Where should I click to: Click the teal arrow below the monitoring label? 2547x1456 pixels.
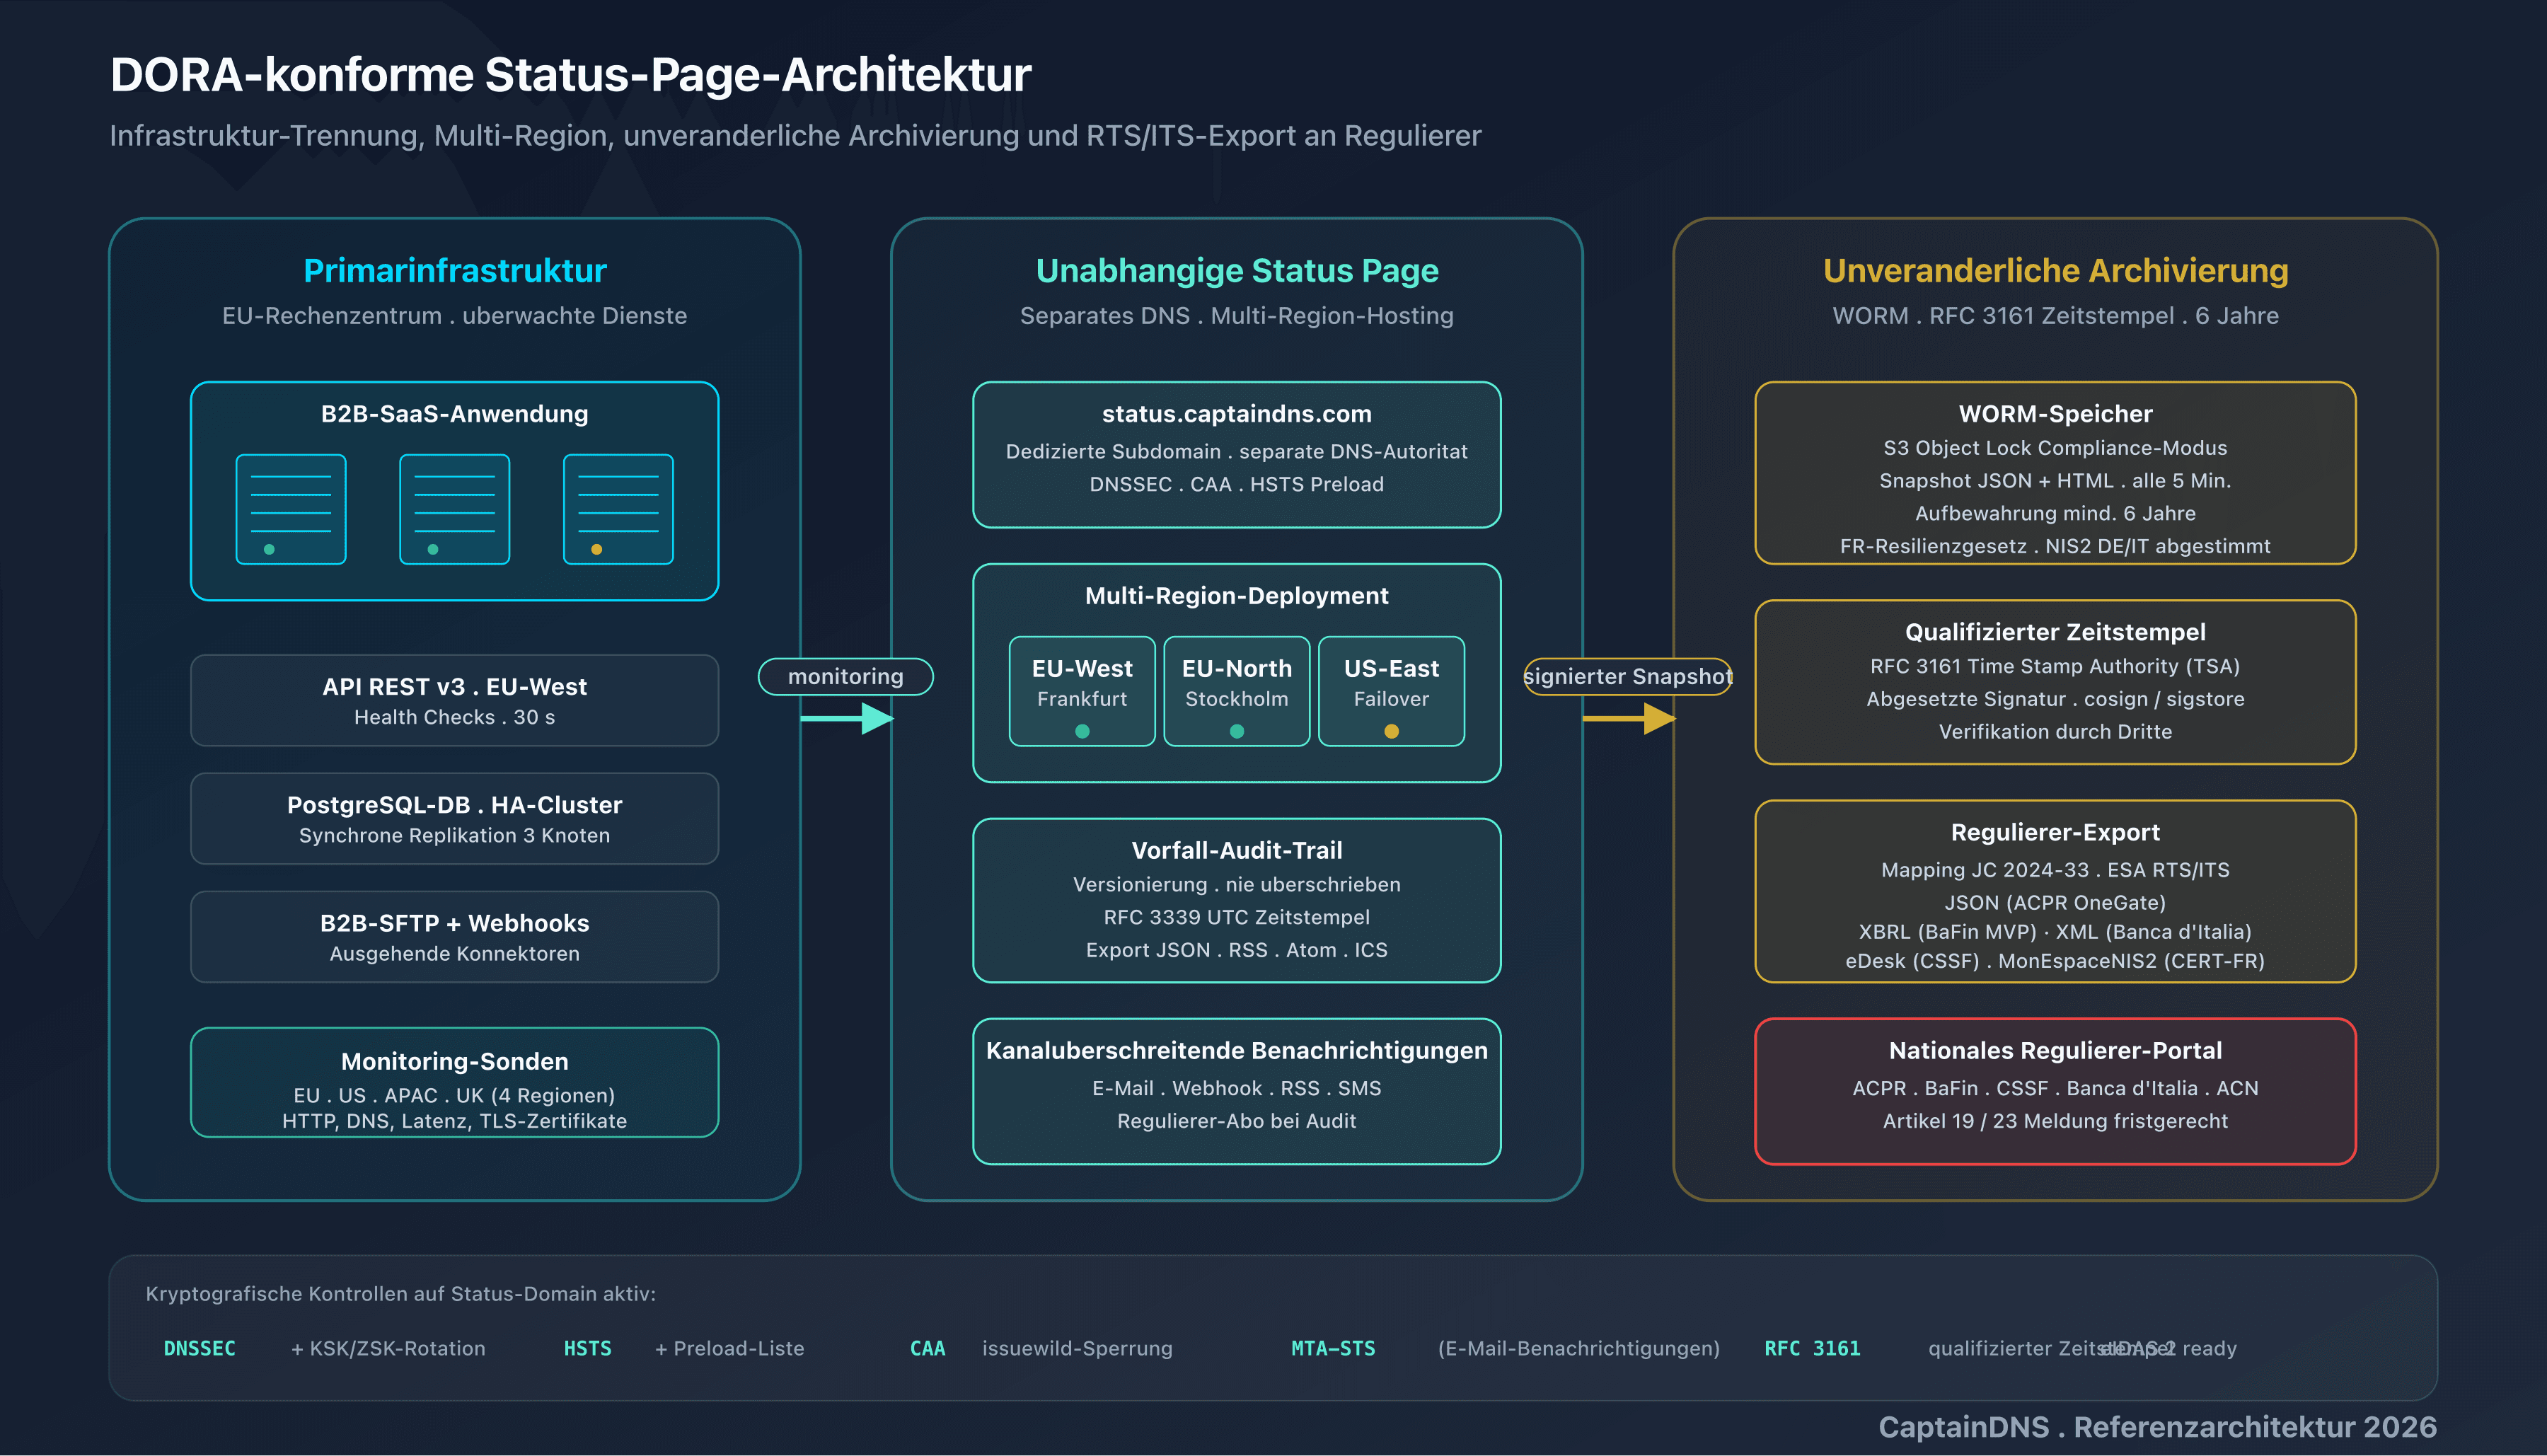pyautogui.click(x=847, y=718)
